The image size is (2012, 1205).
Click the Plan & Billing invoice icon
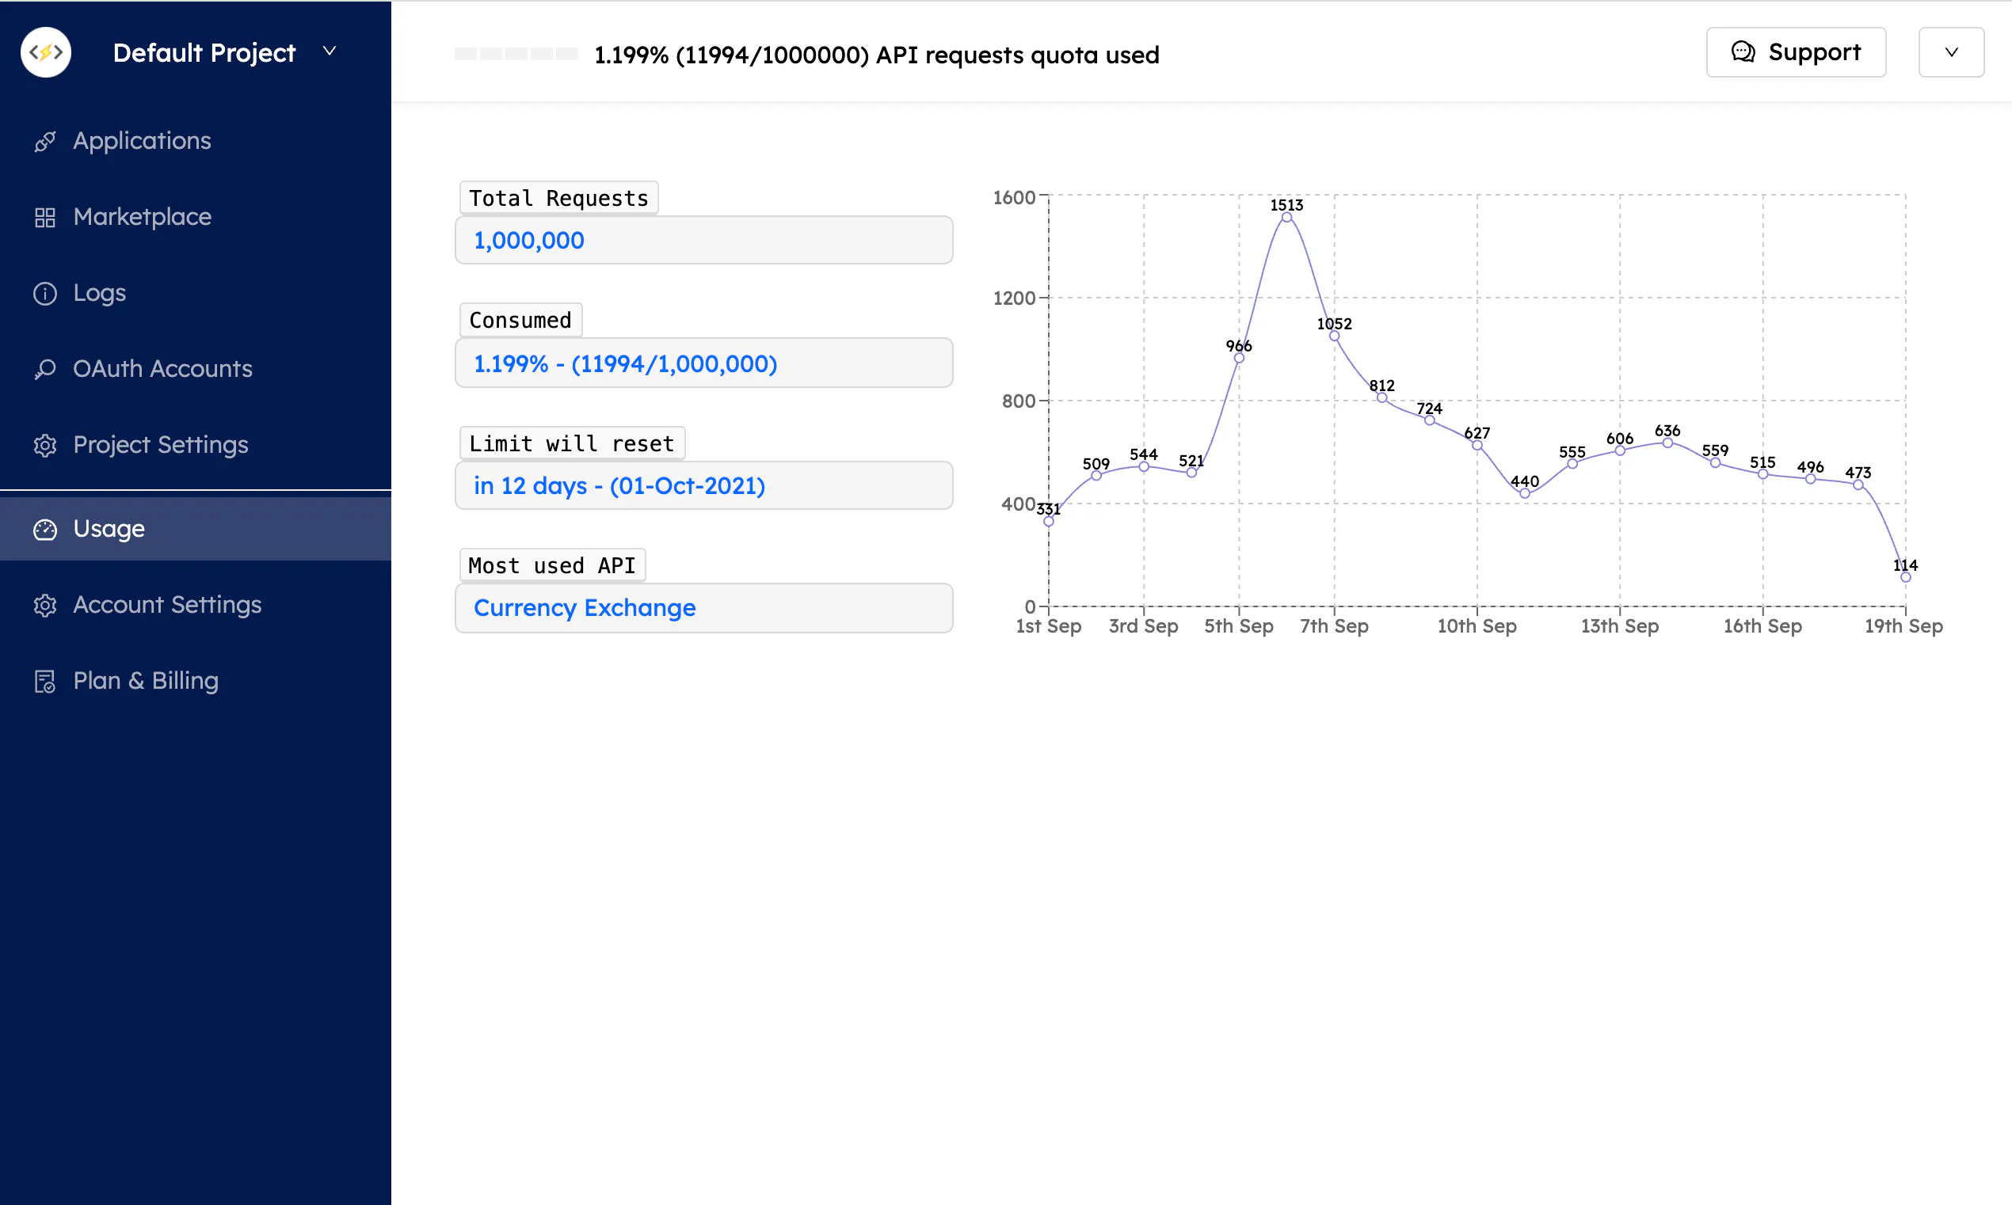point(44,681)
